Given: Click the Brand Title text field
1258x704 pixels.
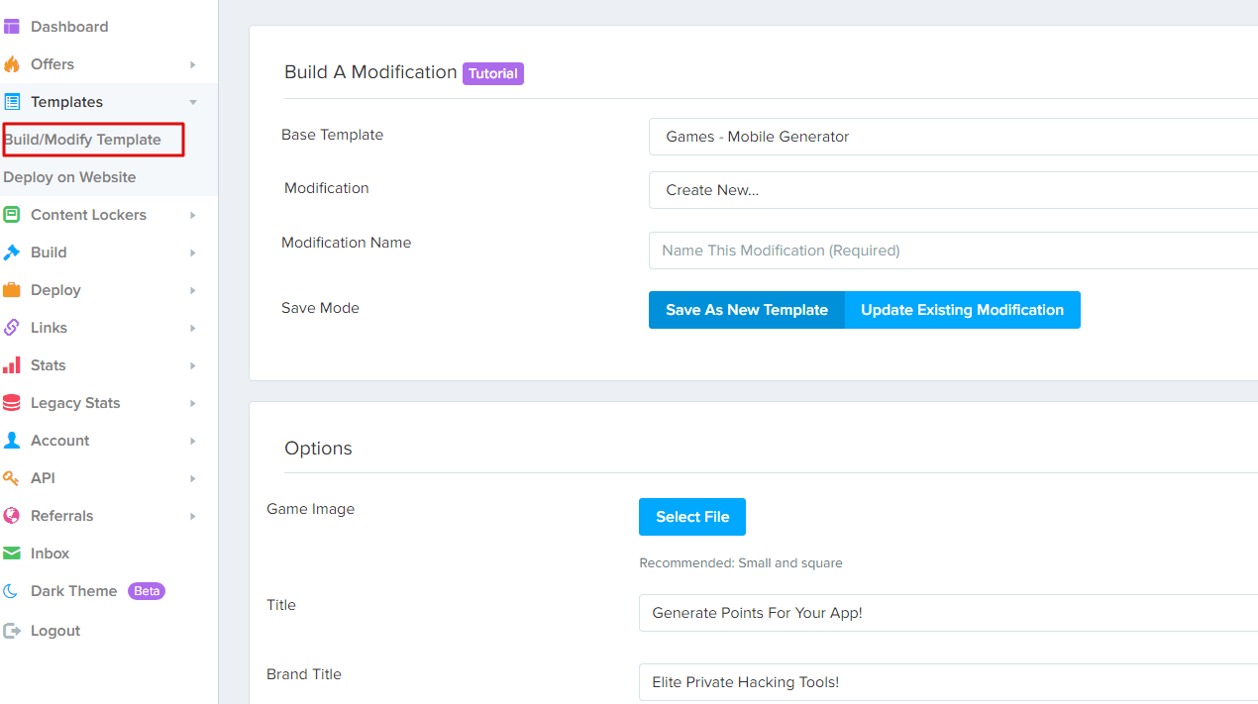Looking at the screenshot, I should click(946, 682).
